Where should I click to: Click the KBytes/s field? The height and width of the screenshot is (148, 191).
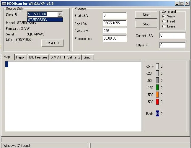click(173, 45)
